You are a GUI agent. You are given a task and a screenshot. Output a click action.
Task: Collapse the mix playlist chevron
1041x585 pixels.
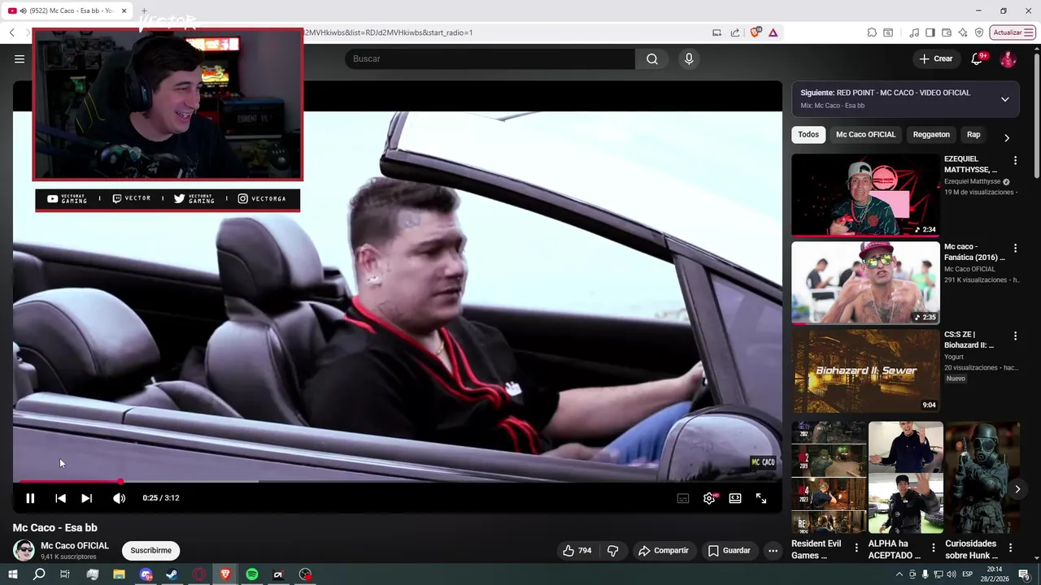pyautogui.click(x=1005, y=99)
